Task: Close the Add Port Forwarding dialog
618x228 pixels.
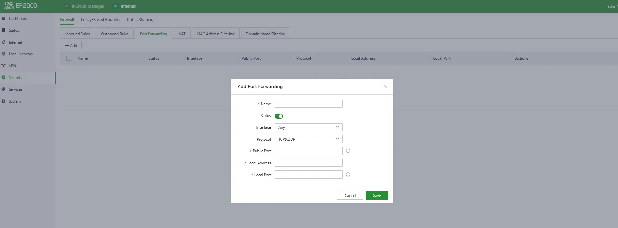Action: coord(385,86)
